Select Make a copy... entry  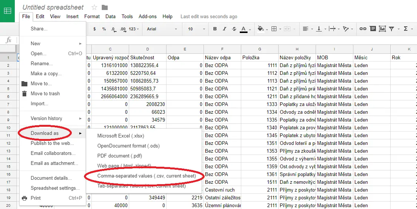point(53,73)
